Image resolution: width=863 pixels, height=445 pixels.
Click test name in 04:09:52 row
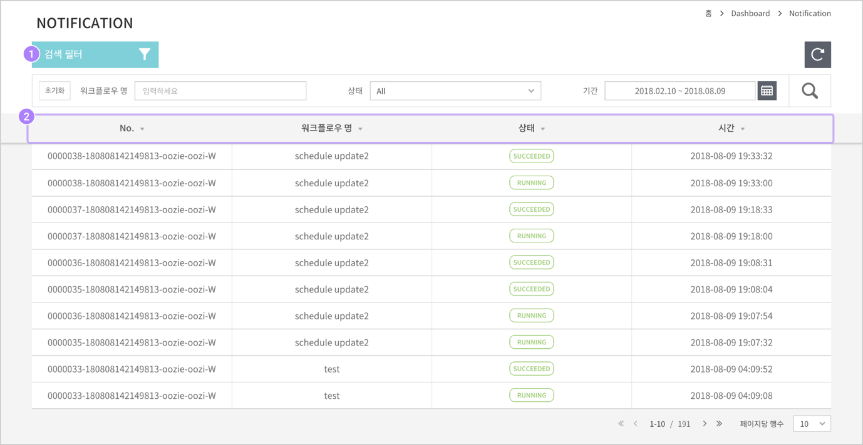pyautogui.click(x=332, y=369)
